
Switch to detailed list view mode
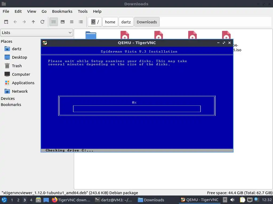(81, 22)
